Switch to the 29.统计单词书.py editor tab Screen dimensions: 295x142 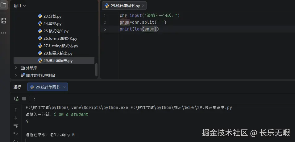click(x=124, y=6)
